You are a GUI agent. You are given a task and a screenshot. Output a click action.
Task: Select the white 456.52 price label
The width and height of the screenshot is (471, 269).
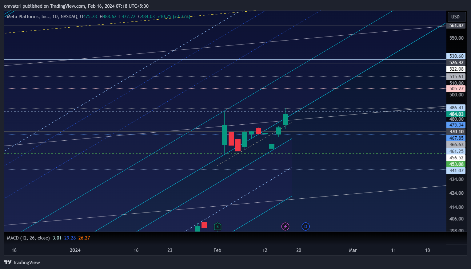coord(456,158)
